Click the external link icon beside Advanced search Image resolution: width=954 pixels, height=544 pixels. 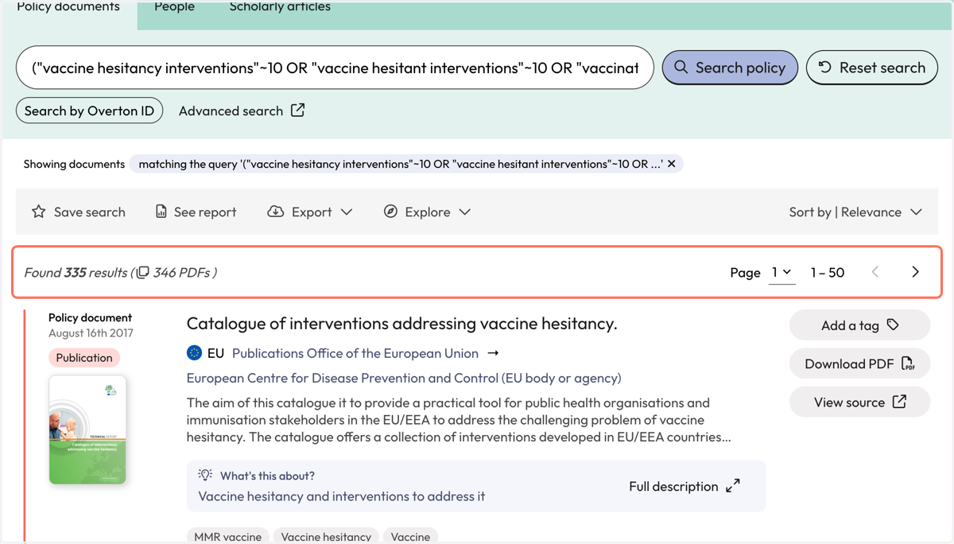tap(297, 110)
